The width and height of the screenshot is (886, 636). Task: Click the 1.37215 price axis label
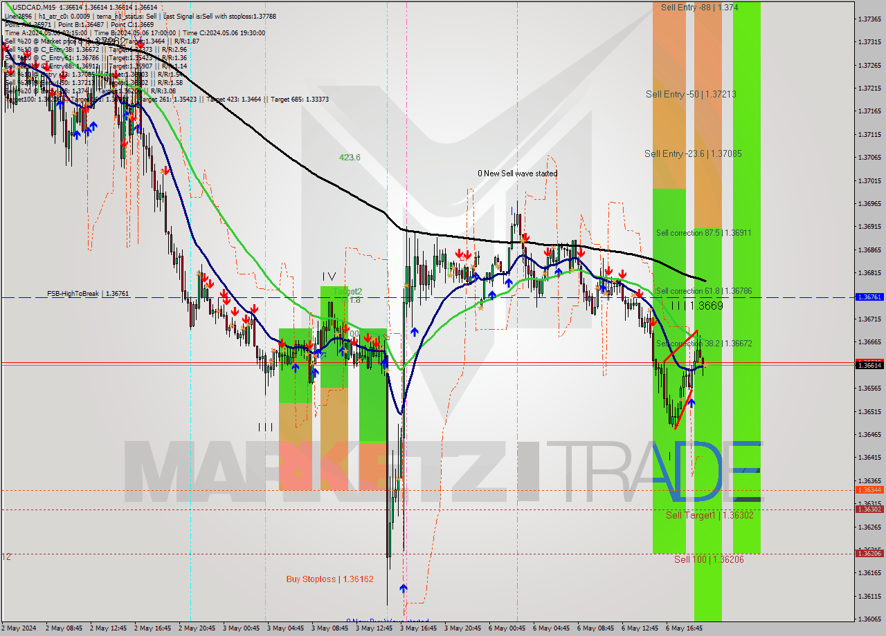click(869, 88)
